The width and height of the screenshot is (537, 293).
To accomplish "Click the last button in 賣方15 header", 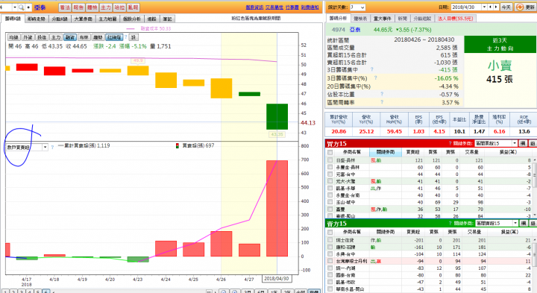I will 533,223.
